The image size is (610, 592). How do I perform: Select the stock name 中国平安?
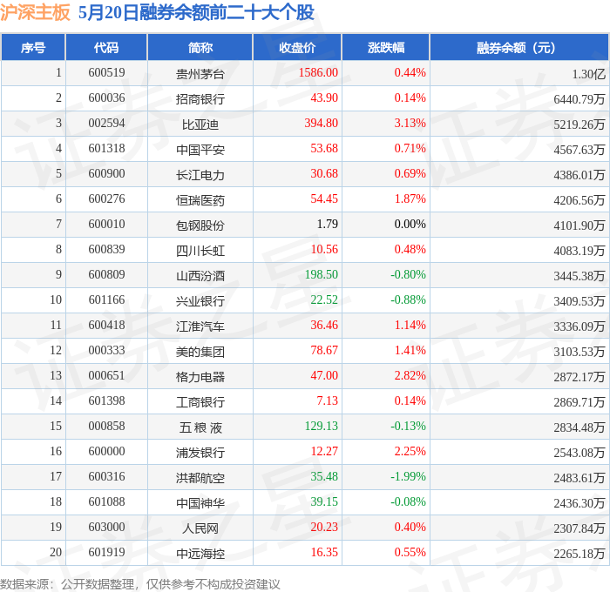200,150
